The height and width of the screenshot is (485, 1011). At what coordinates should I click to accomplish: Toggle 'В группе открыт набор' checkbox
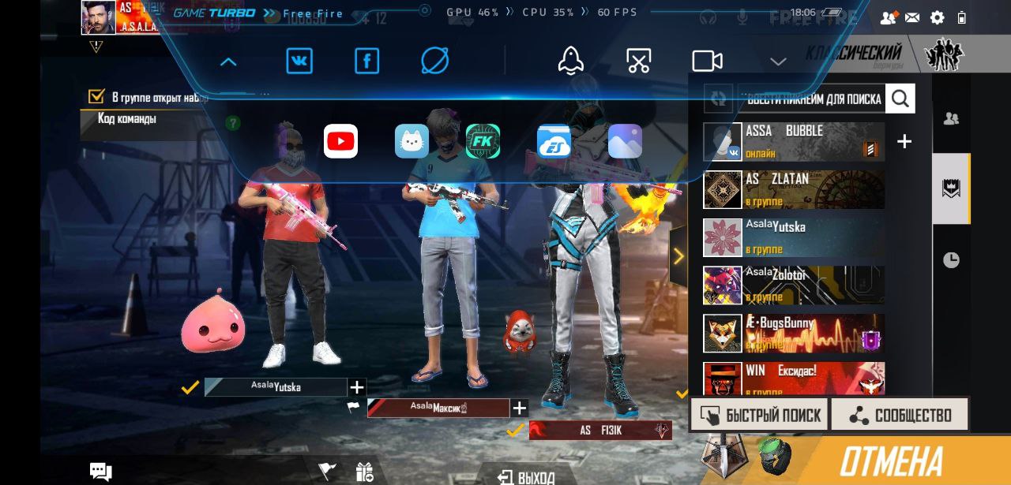96,96
